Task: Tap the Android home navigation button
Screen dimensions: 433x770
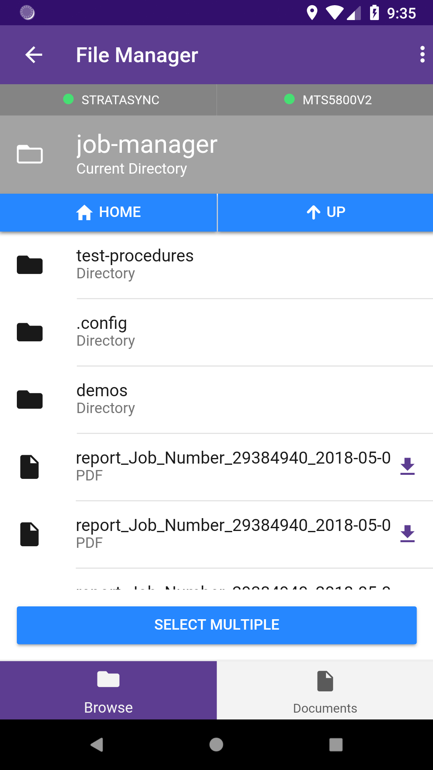Action: [216, 745]
